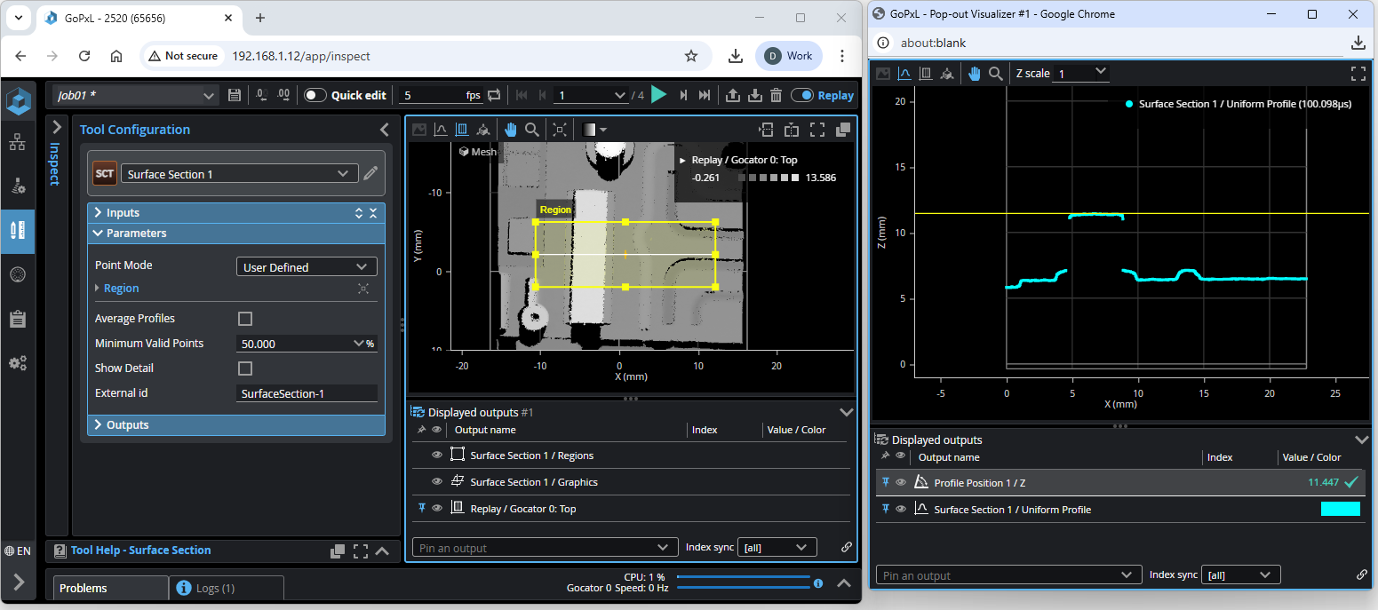
Task: Hide Surface Section 1 / Regions with eye icon
Action: (436, 456)
